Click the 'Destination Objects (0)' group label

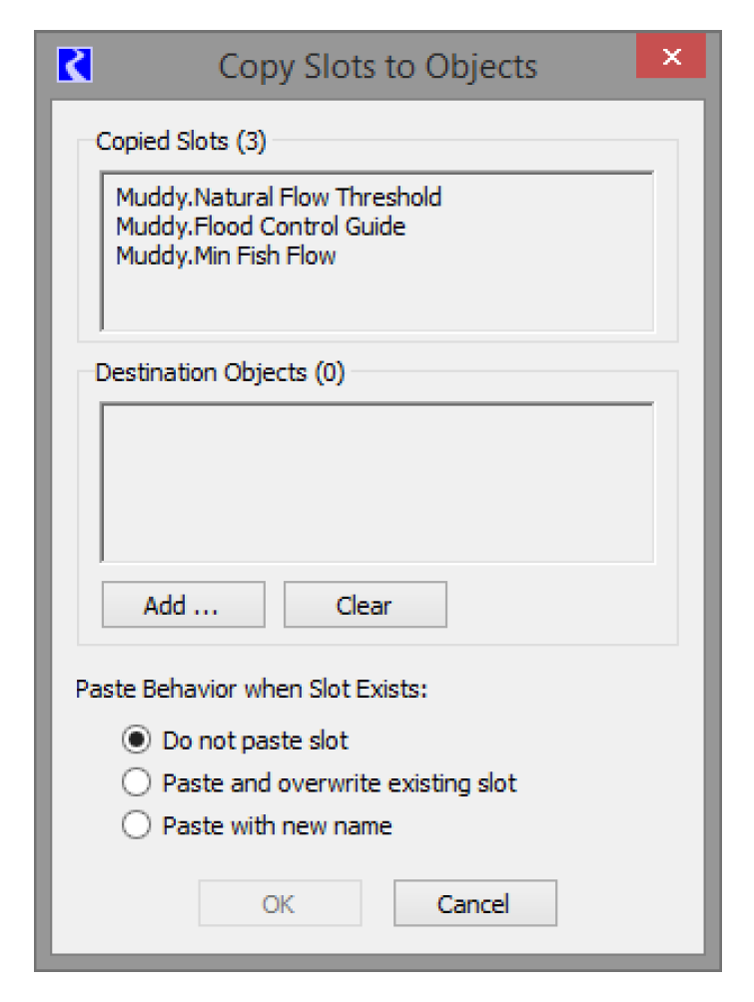pyautogui.click(x=220, y=373)
